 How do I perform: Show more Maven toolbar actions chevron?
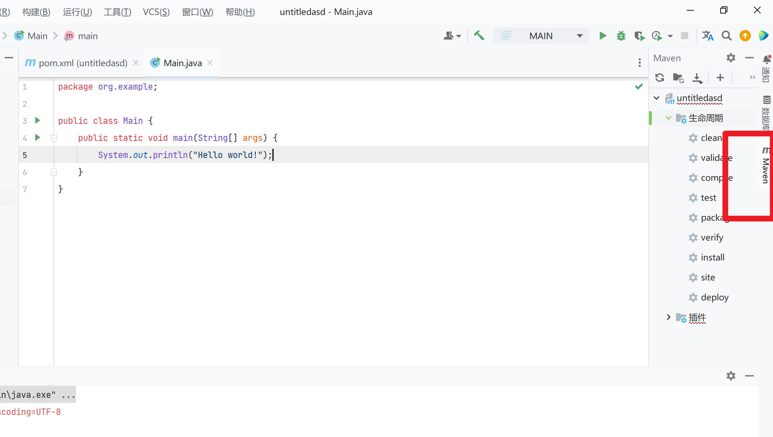click(753, 78)
